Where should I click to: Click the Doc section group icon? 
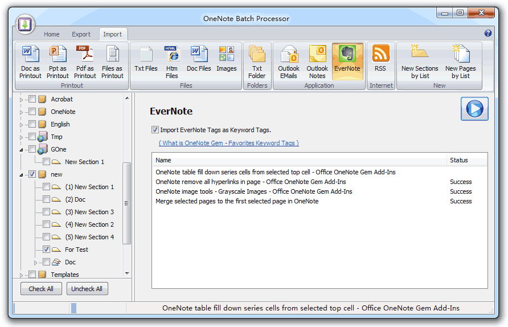point(56,262)
